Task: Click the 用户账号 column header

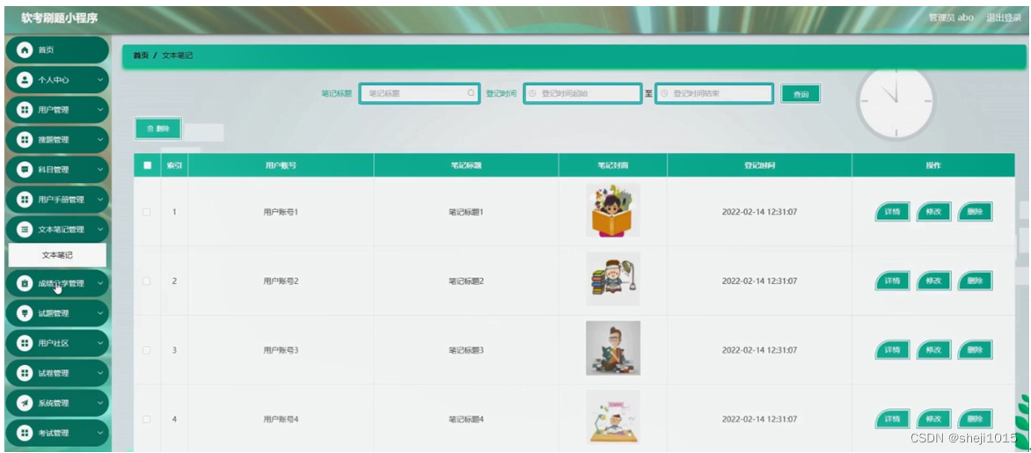Action: pyautogui.click(x=281, y=165)
